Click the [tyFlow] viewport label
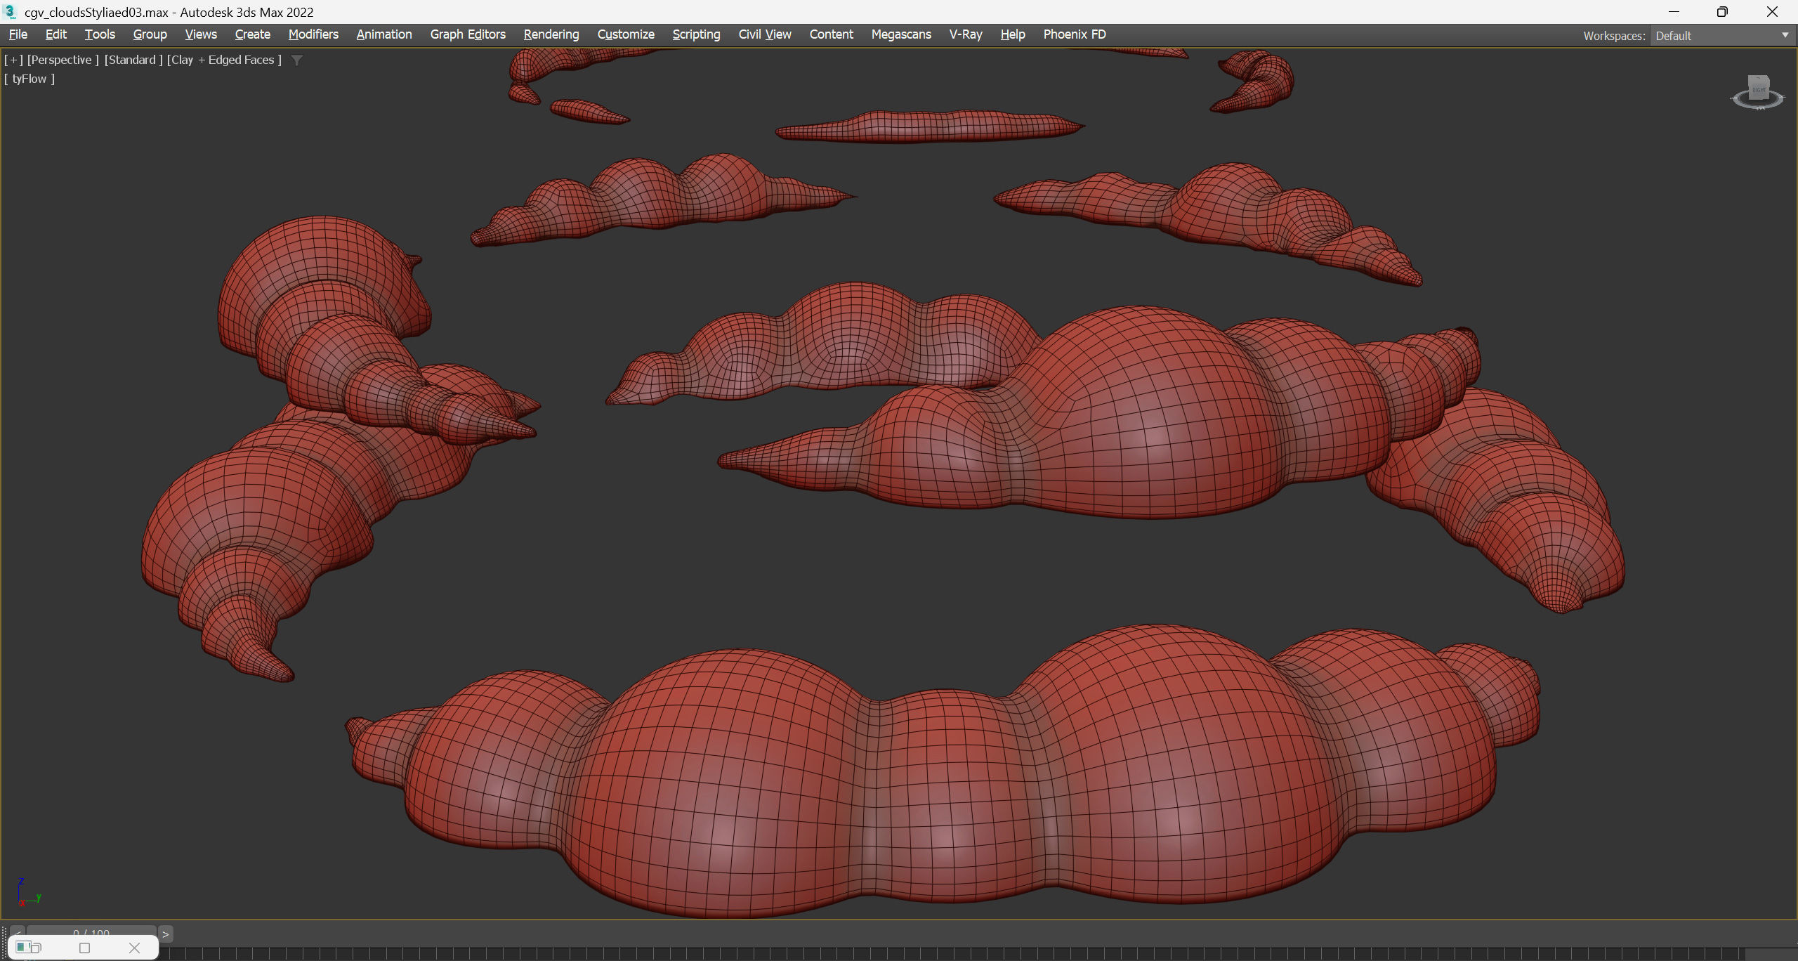Image resolution: width=1798 pixels, height=961 pixels. click(29, 79)
